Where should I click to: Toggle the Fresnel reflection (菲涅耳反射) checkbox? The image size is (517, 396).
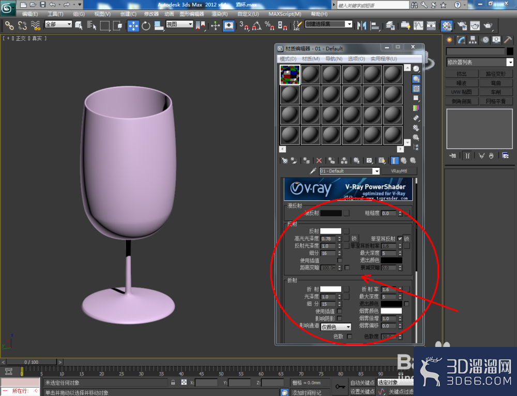[x=400, y=239]
